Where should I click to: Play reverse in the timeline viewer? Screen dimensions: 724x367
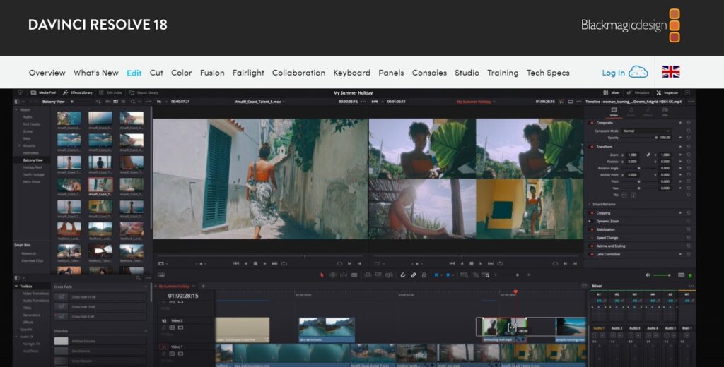coord(462,263)
